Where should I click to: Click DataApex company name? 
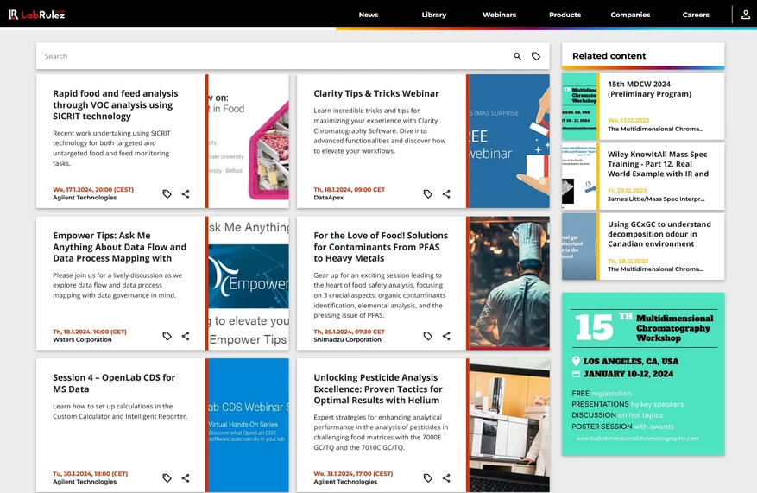click(x=329, y=198)
